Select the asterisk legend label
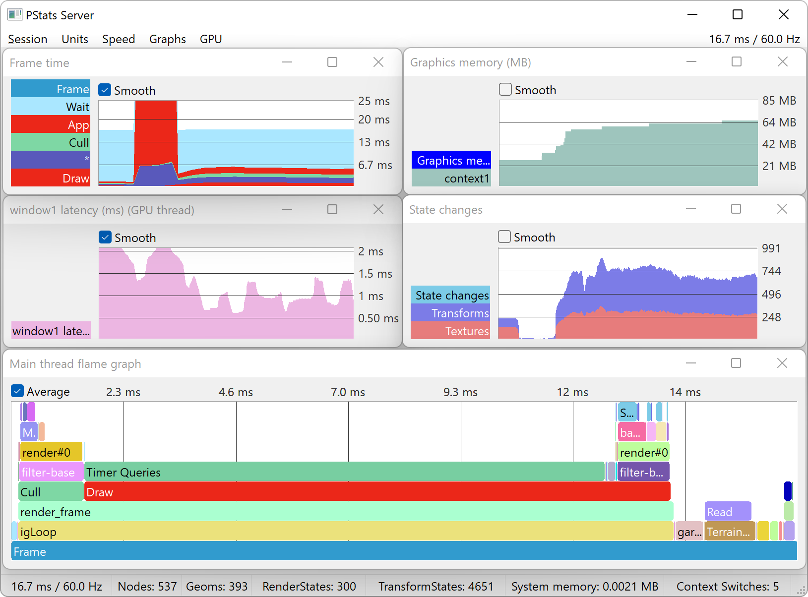Viewport: 808px width, 597px height. coord(51,160)
